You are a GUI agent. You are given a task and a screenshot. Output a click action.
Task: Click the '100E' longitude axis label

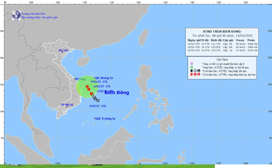click(x=31, y=2)
